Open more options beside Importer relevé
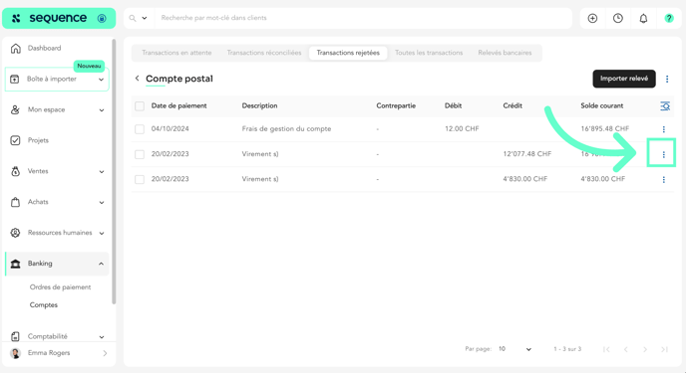Image resolution: width=686 pixels, height=373 pixels. pyautogui.click(x=667, y=79)
